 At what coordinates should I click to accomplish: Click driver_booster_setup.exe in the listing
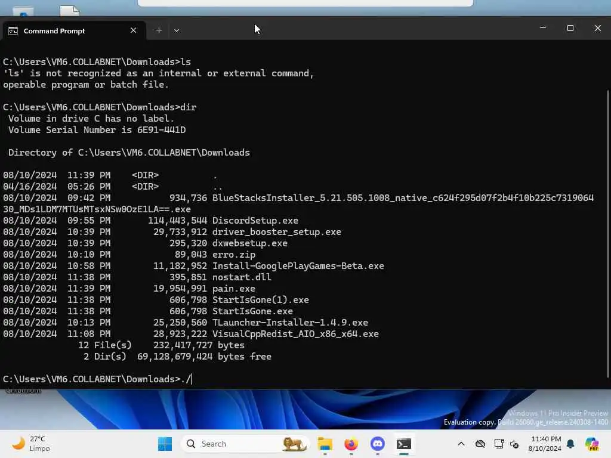(277, 232)
